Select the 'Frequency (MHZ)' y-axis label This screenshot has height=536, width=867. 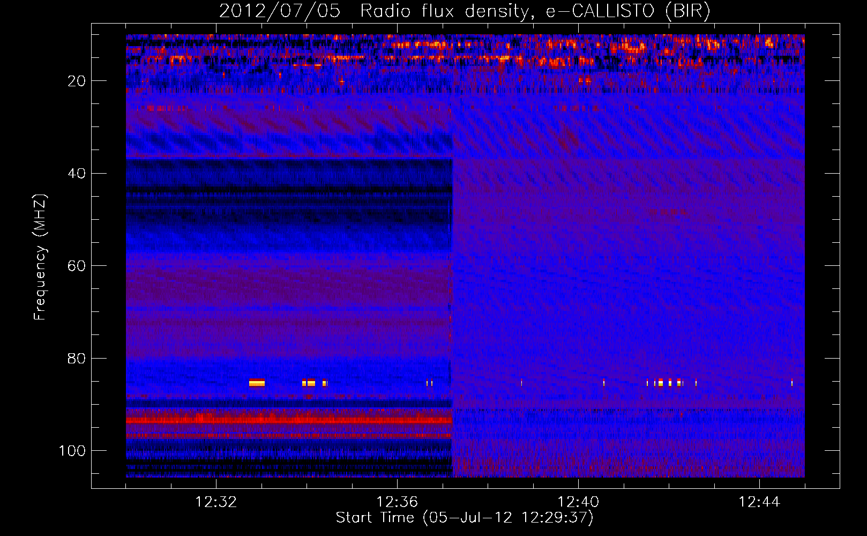pos(40,257)
